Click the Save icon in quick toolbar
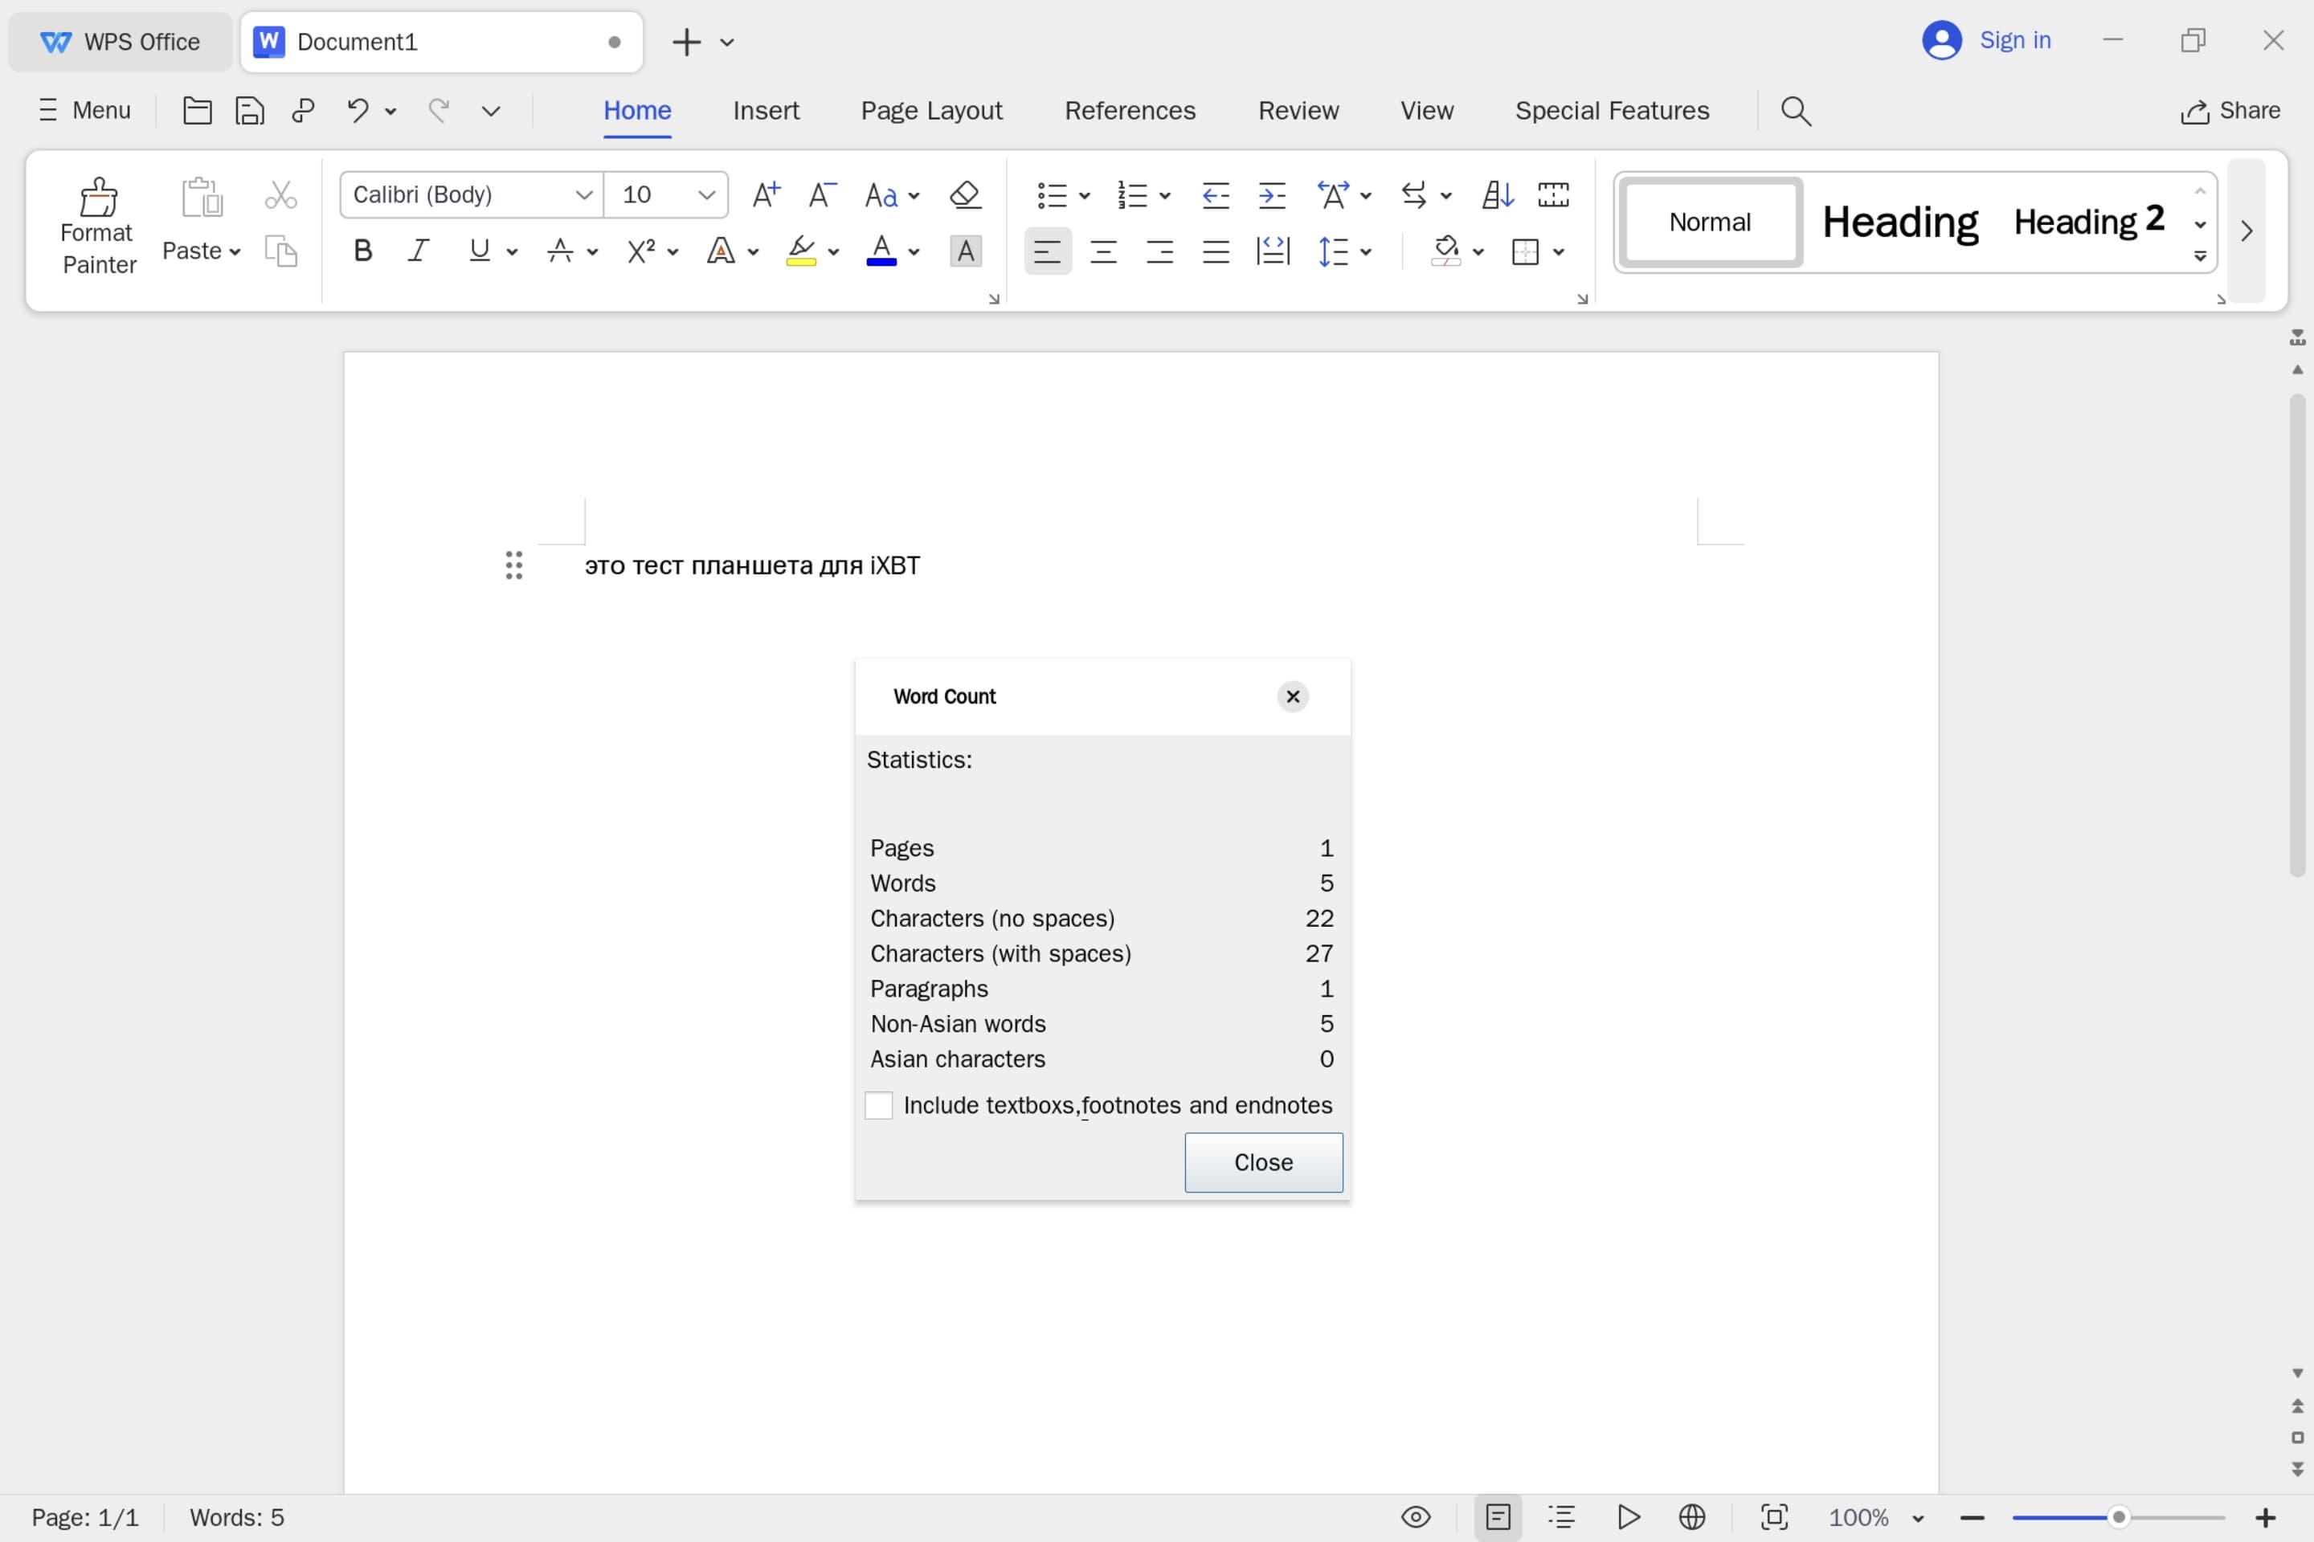Image resolution: width=2314 pixels, height=1542 pixels. [250, 111]
